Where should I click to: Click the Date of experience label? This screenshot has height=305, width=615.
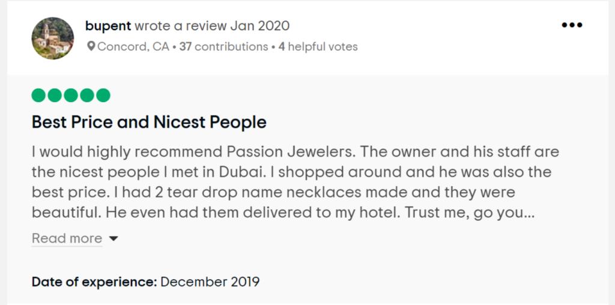coord(94,282)
